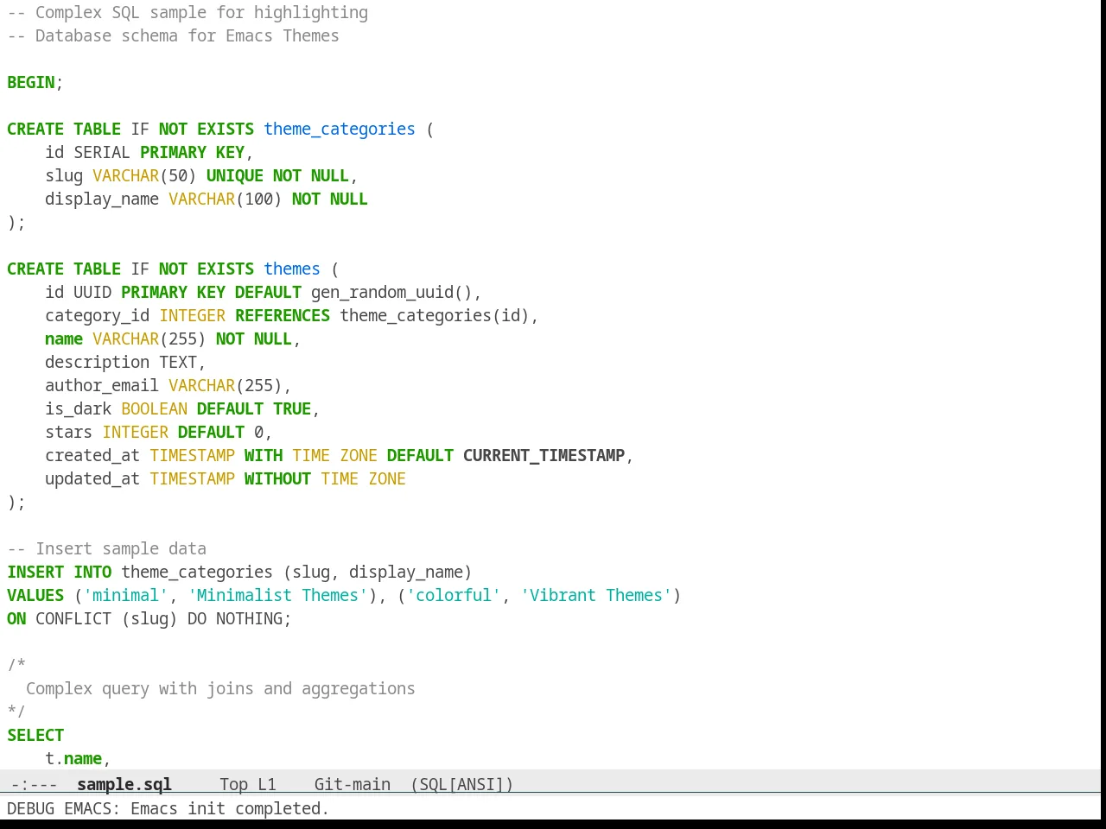Click UNIQUE keyword on the slug line
The image size is (1106, 829).
pyautogui.click(x=235, y=175)
